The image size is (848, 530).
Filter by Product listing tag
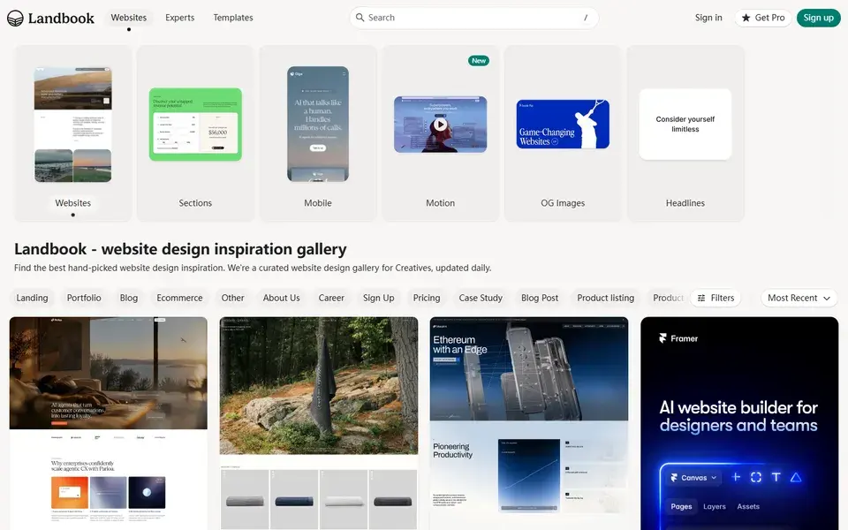[606, 298]
